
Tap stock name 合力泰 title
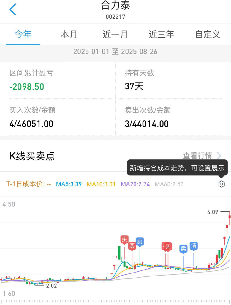coord(115,5)
